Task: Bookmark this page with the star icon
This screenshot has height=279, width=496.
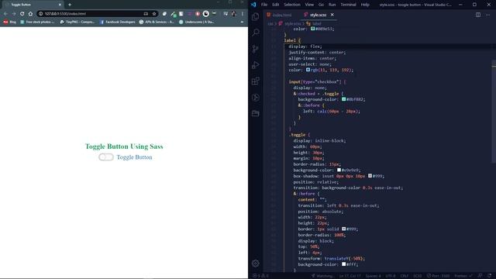Action: tap(154, 14)
